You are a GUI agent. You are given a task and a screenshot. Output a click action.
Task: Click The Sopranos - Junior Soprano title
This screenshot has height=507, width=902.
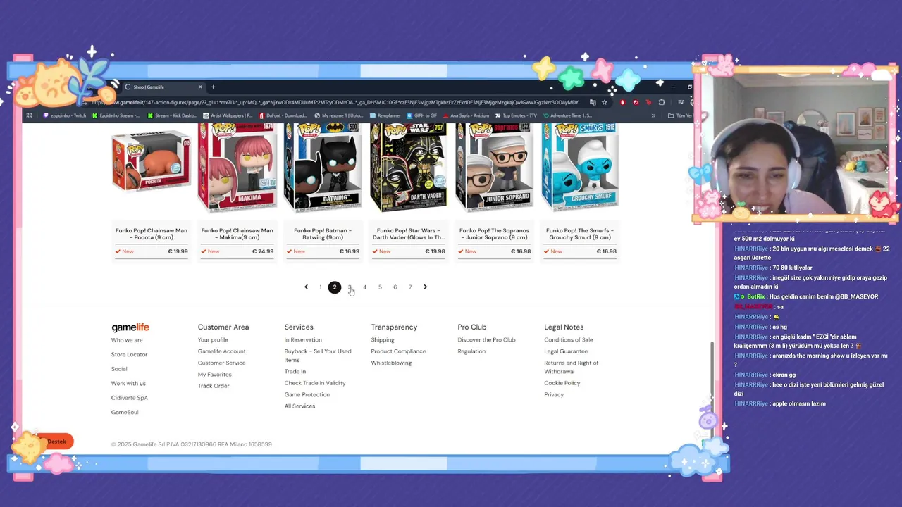(x=495, y=234)
